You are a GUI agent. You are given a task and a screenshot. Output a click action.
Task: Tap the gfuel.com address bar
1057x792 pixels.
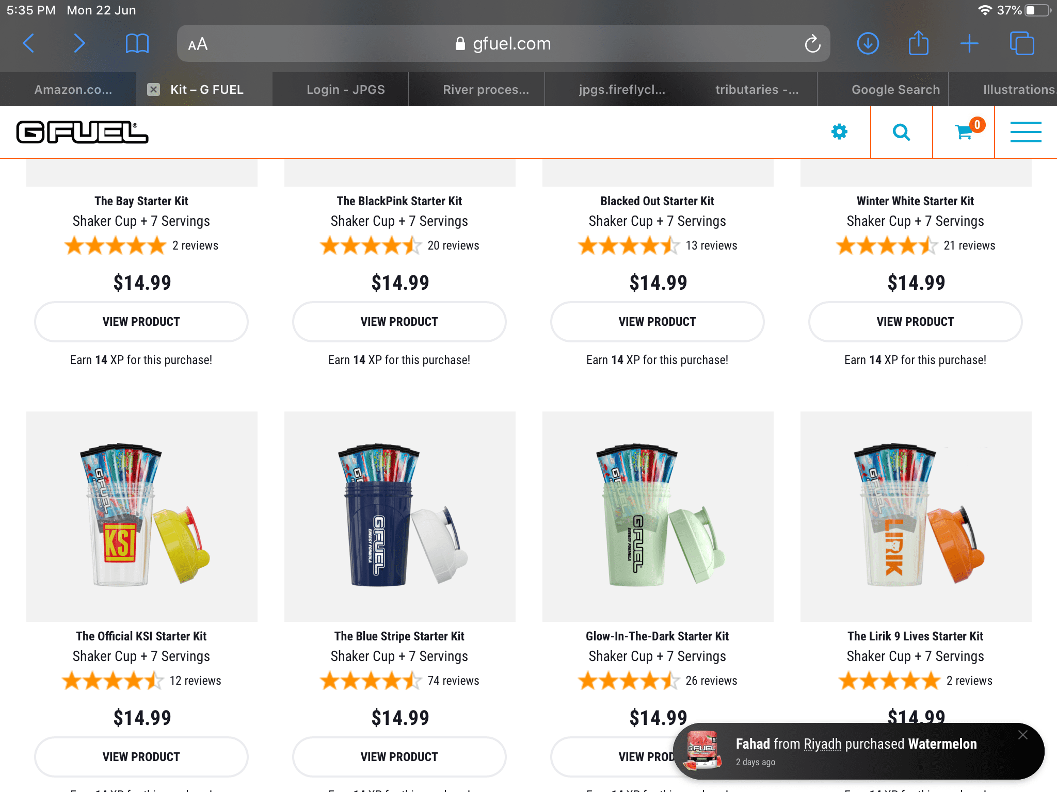(x=503, y=44)
